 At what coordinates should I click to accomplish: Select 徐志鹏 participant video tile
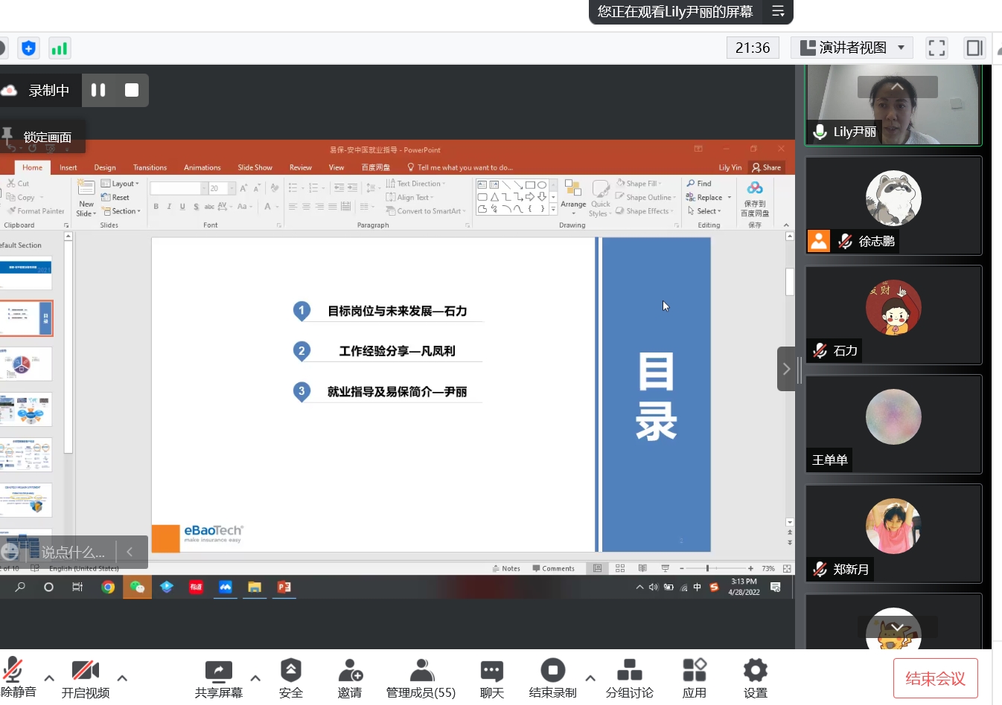click(x=893, y=206)
